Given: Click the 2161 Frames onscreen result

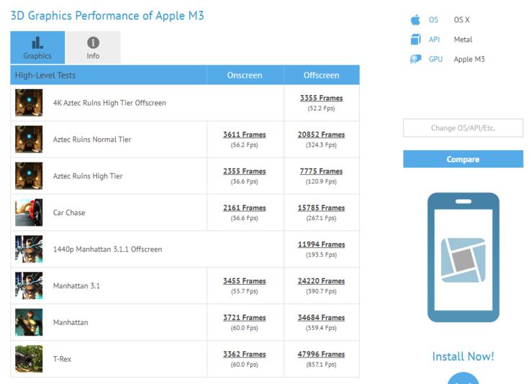Looking at the screenshot, I should (x=245, y=208).
